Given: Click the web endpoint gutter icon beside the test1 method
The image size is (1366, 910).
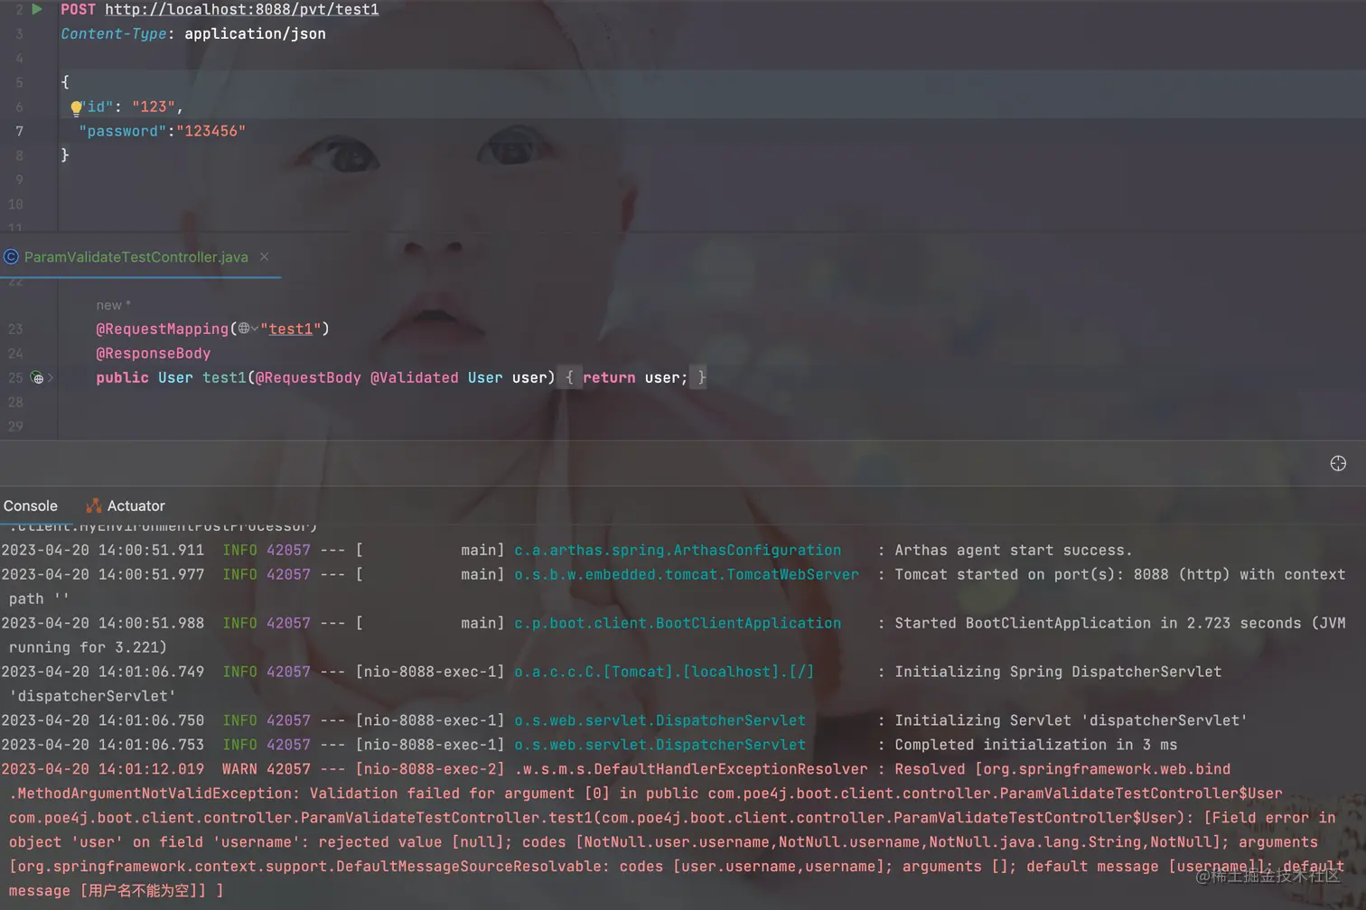Looking at the screenshot, I should click(x=37, y=378).
